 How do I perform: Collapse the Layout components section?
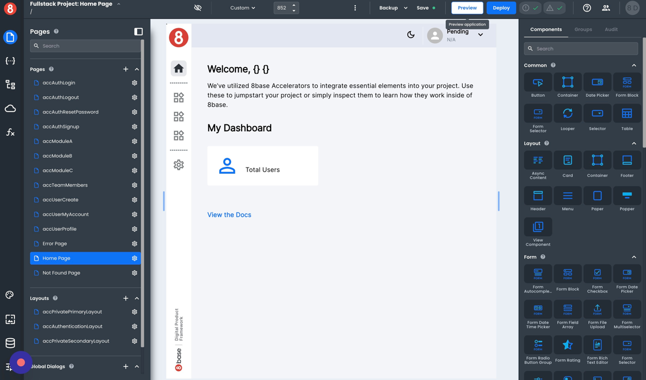coord(634,143)
